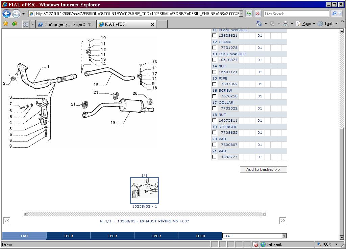Click the silencer callout number 19
346x249 pixels.
point(113,123)
